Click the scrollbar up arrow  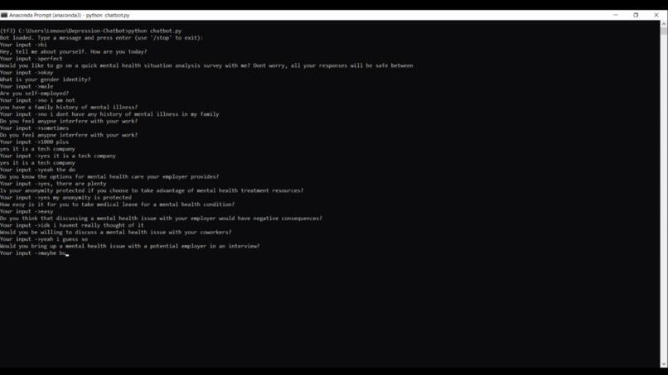(664, 24)
